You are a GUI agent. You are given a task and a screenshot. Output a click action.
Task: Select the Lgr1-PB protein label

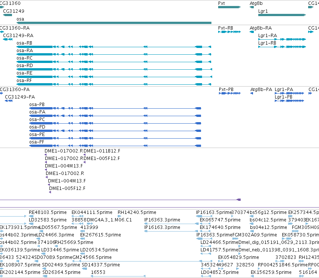pos(283,97)
